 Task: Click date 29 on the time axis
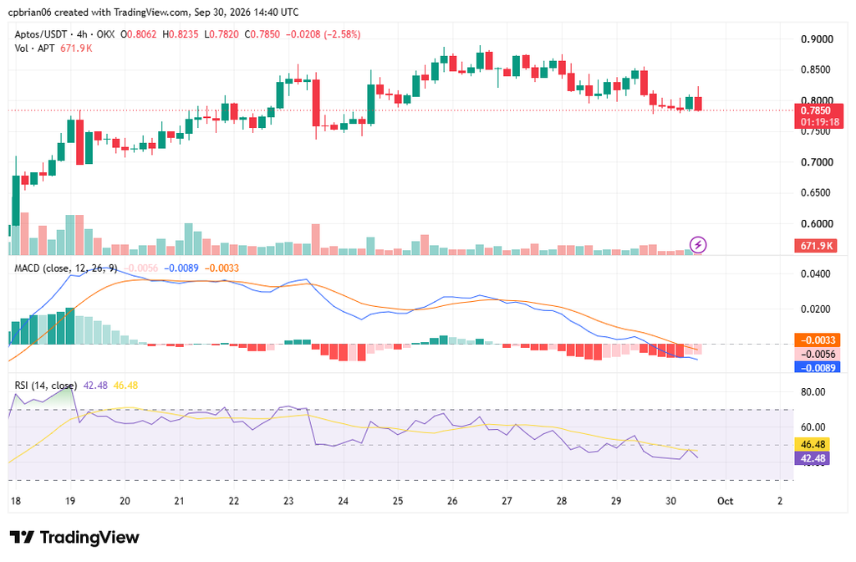pyautogui.click(x=616, y=501)
